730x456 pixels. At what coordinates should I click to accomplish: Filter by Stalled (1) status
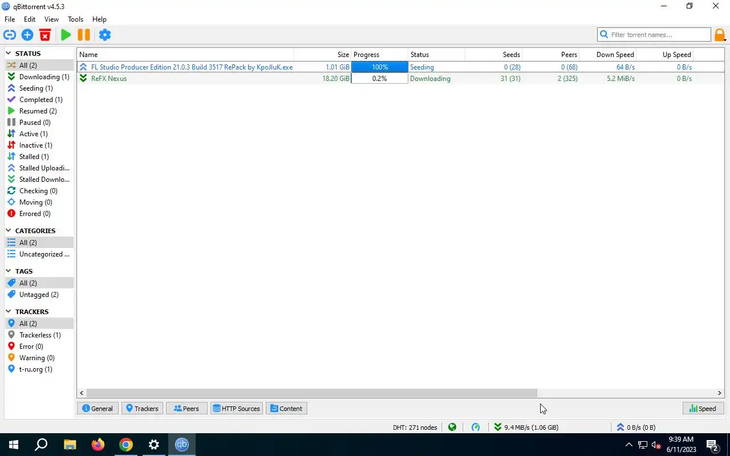point(39,157)
